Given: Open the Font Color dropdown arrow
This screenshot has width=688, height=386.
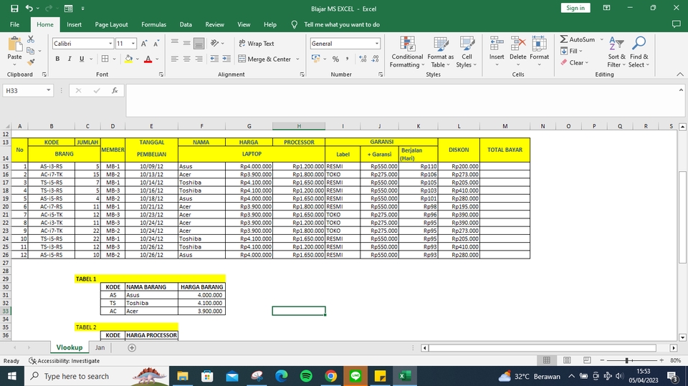Looking at the screenshot, I should (157, 59).
